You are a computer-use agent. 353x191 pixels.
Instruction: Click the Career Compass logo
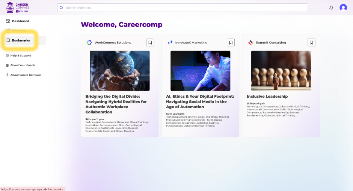pyautogui.click(x=18, y=7)
